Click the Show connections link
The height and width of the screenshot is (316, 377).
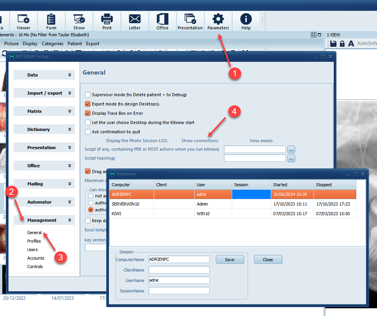(200, 141)
